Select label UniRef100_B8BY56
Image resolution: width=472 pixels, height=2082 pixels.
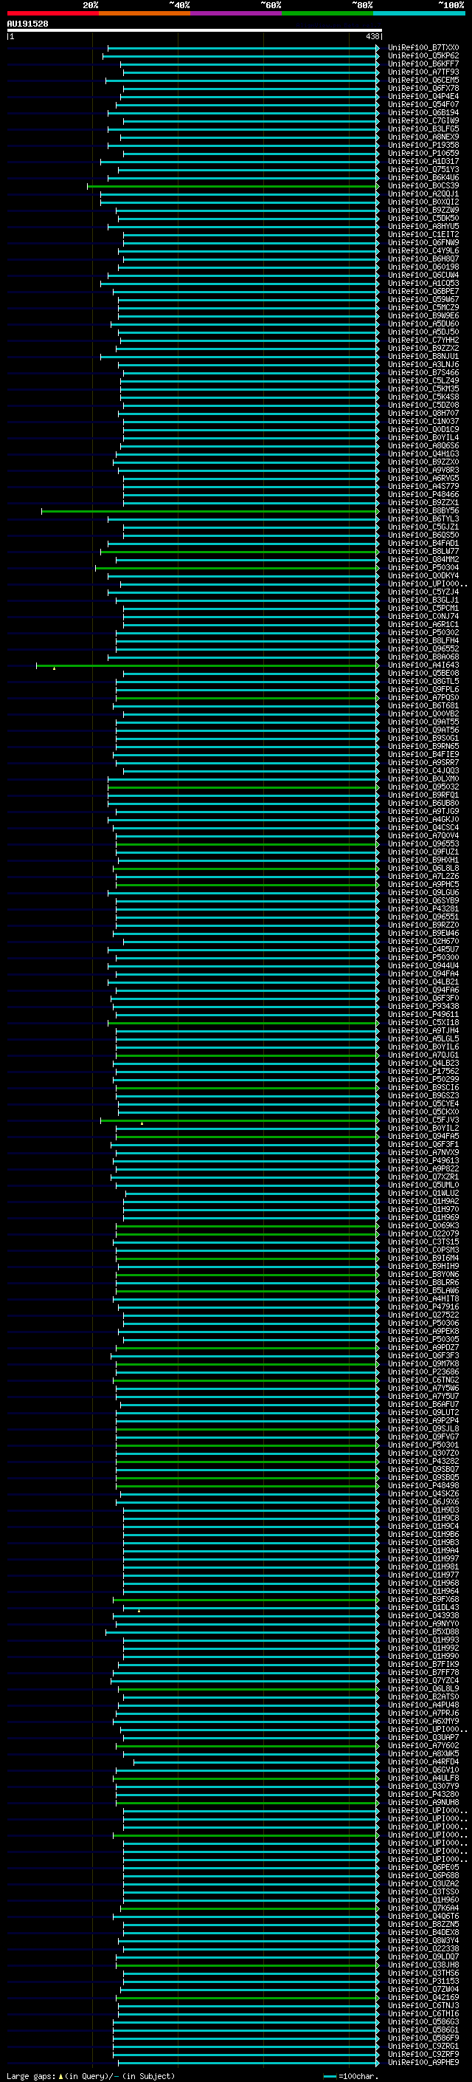423,511
